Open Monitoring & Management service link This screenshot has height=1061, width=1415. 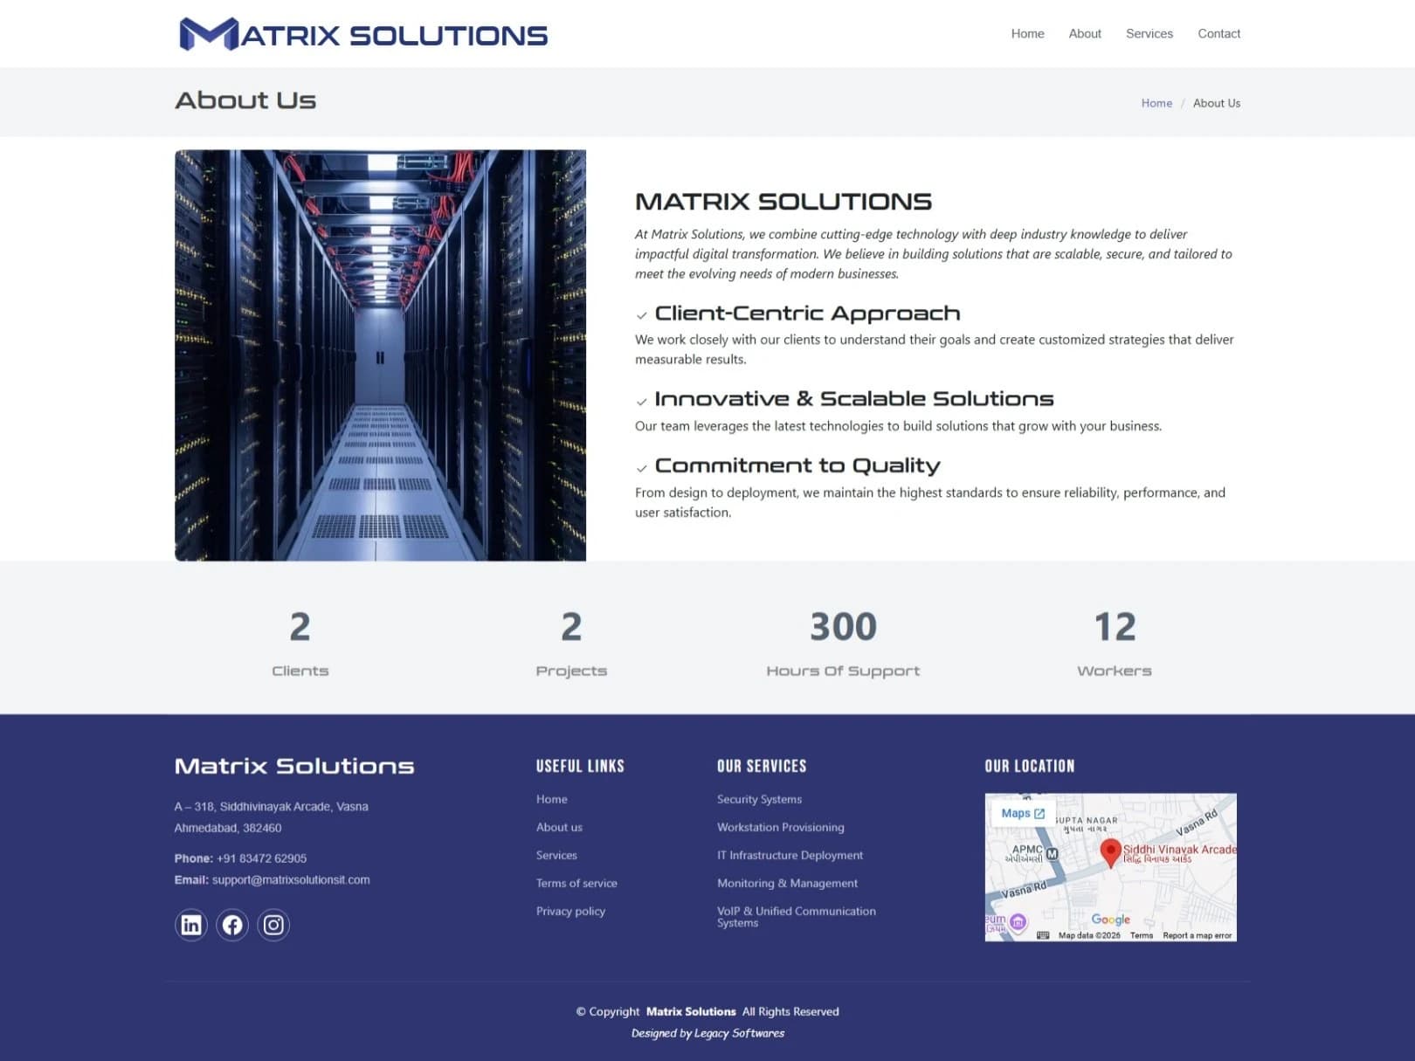pos(787,883)
